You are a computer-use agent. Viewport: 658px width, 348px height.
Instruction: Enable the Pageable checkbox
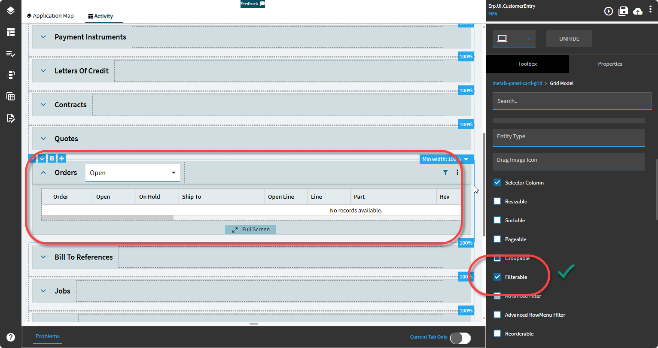(497, 239)
